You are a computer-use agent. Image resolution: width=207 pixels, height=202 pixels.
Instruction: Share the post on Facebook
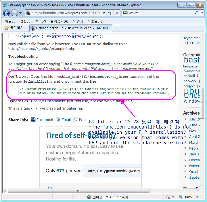[45, 120]
